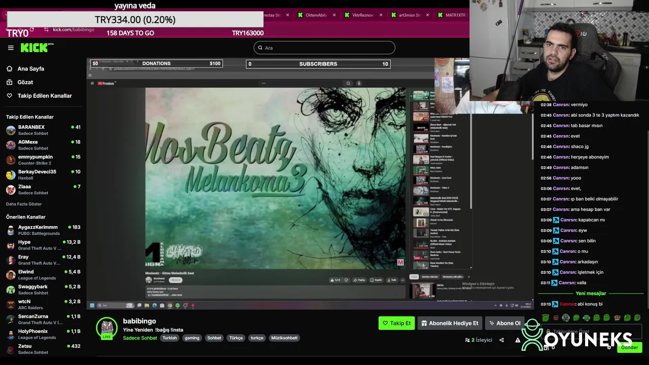The width and height of the screenshot is (649, 365).
Task: Expand Daha Fazla Göster channel list
Action: 24,204
